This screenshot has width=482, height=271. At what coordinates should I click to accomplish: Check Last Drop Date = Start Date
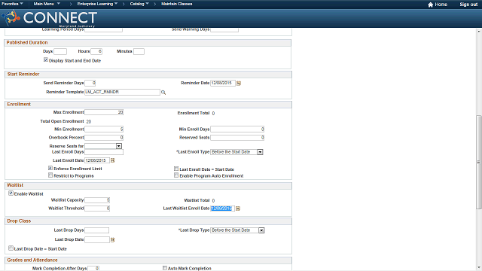pos(11,248)
